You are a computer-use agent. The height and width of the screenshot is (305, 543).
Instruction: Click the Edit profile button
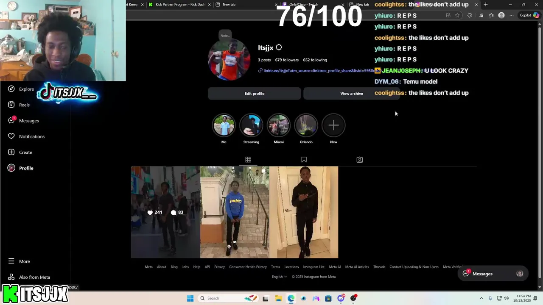(x=255, y=93)
